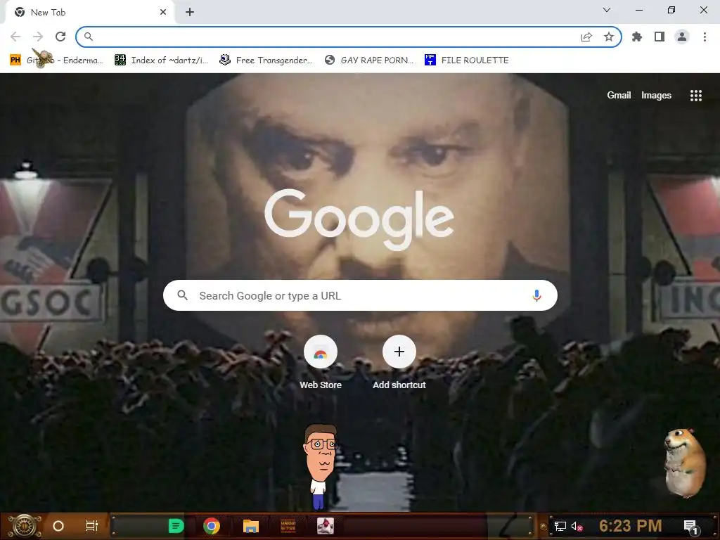
Task: Open the Java app icon on taskbar
Action: (325, 526)
